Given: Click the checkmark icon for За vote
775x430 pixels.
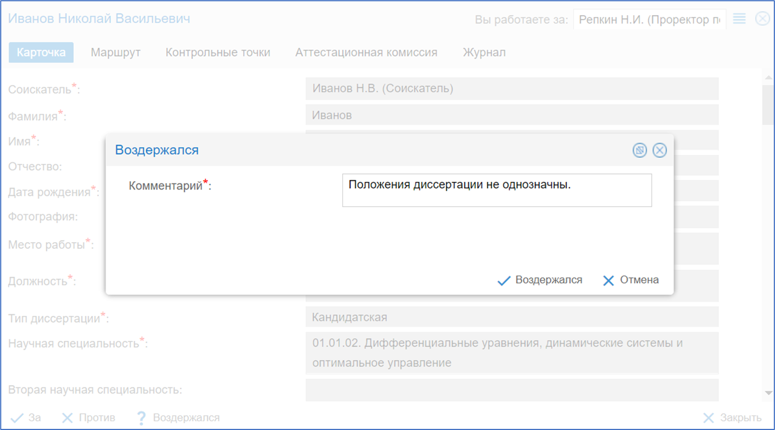Looking at the screenshot, I should click(17, 418).
